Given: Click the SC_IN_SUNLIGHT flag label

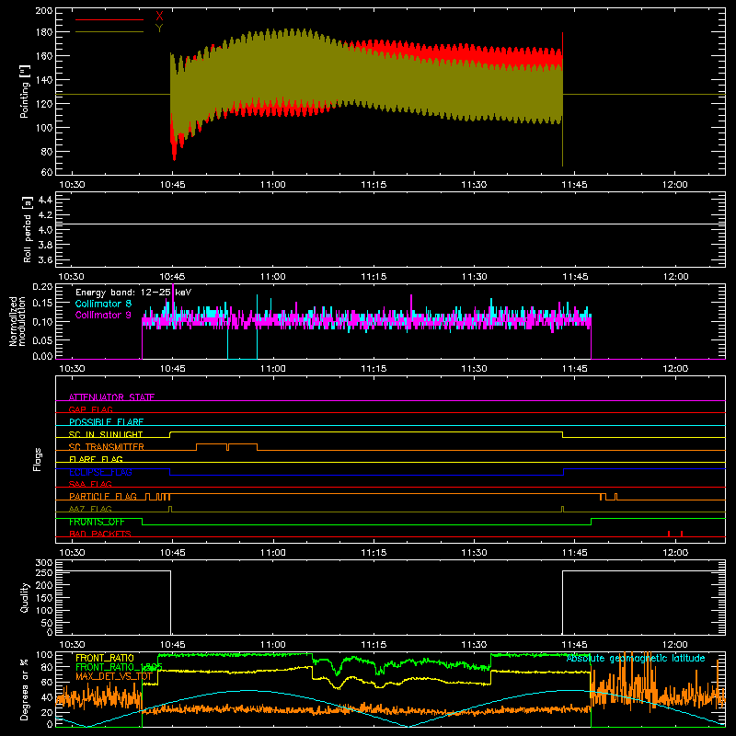Looking at the screenshot, I should coord(106,434).
